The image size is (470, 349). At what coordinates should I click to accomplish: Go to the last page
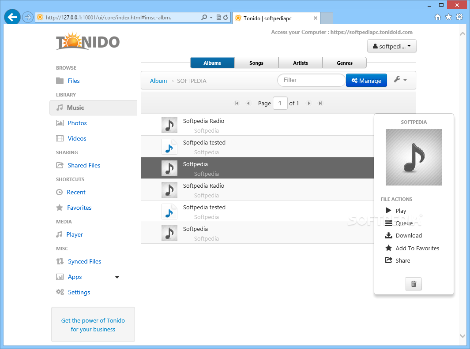[x=320, y=103]
